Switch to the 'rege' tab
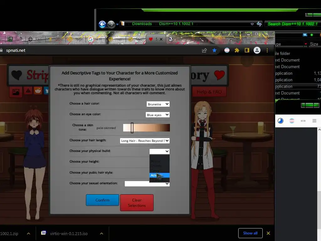The height and width of the screenshot is (241, 321). click(x=76, y=39)
